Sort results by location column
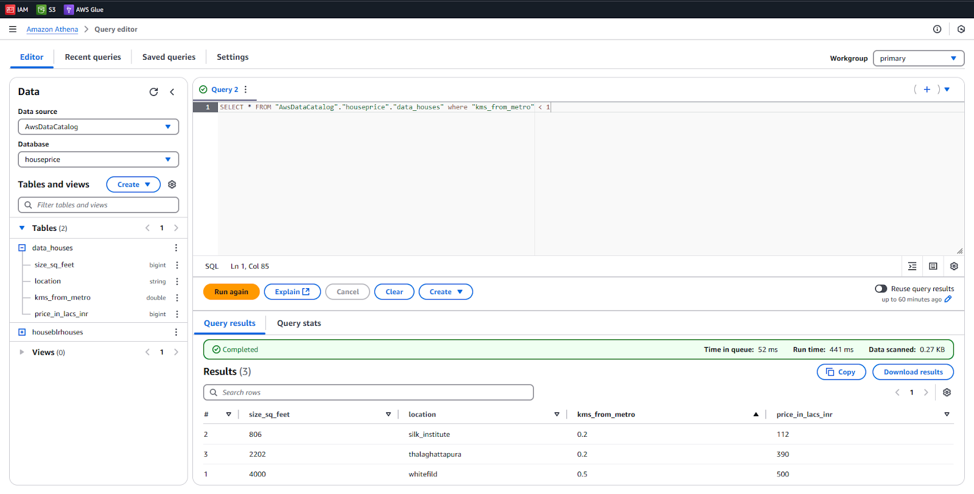This screenshot has width=974, height=494. tap(557, 414)
